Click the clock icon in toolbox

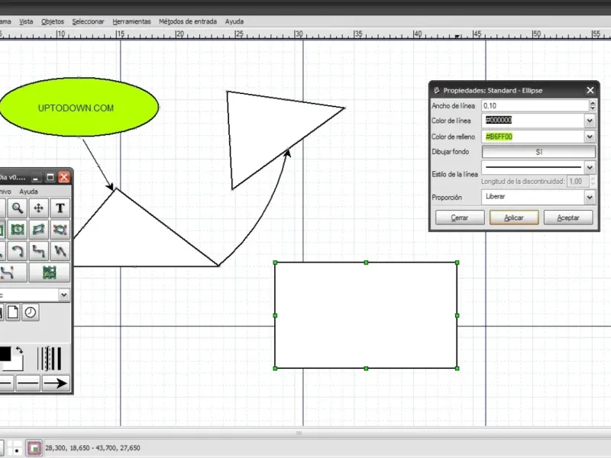(x=31, y=312)
